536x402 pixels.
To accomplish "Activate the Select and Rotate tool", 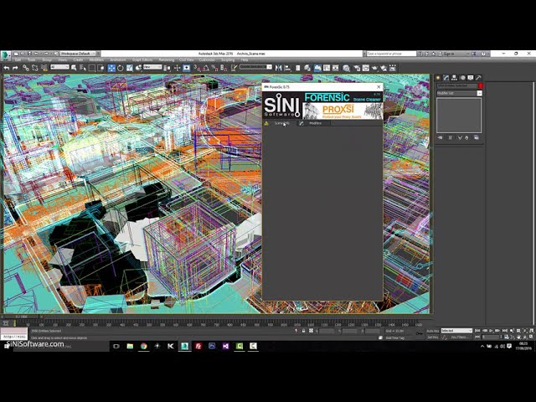I will pos(121,68).
